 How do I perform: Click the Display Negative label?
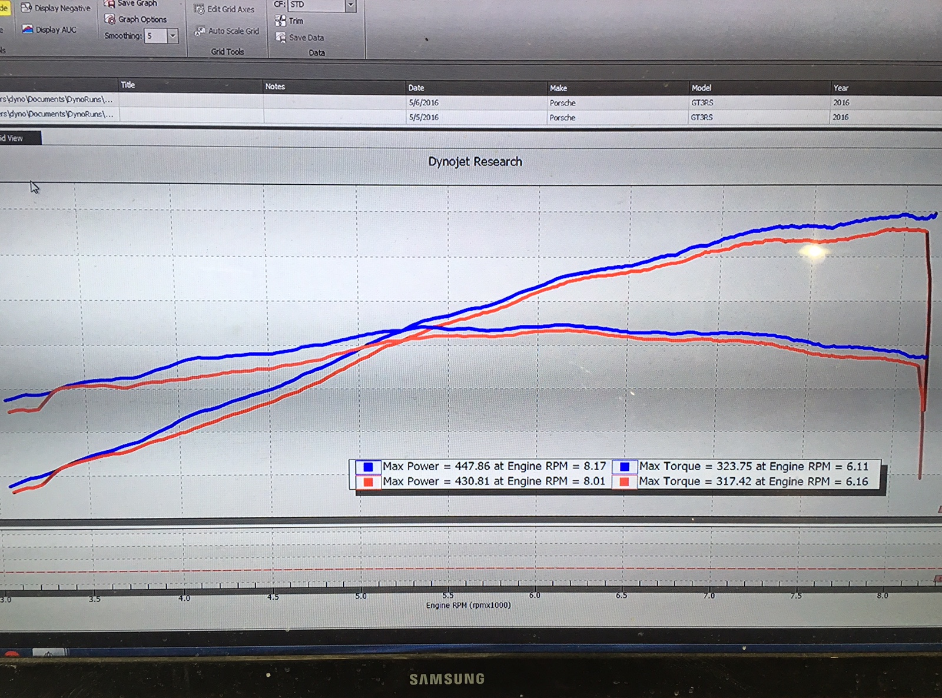(62, 8)
